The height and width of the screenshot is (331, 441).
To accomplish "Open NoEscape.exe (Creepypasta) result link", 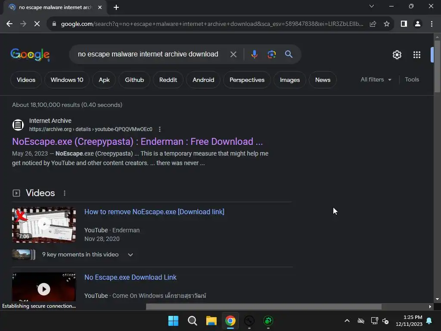I will 137,141.
